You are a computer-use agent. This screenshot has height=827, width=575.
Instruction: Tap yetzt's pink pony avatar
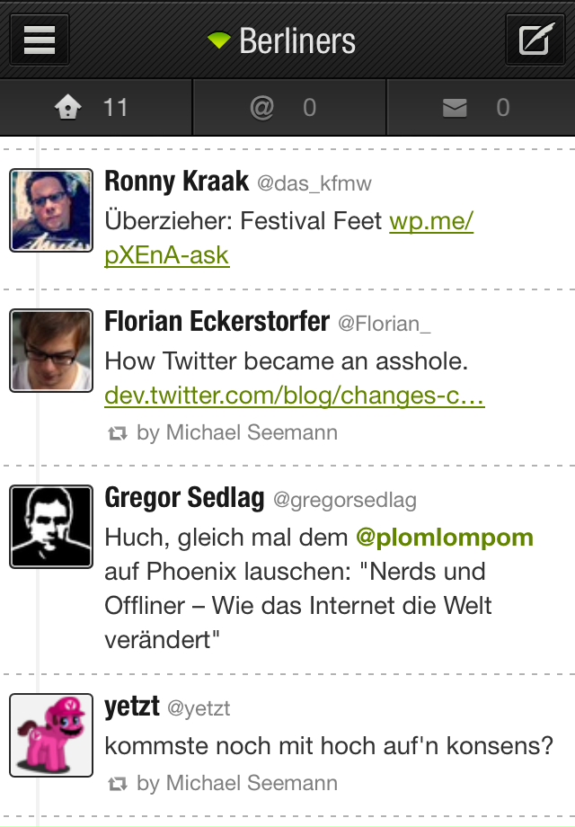pos(51,735)
